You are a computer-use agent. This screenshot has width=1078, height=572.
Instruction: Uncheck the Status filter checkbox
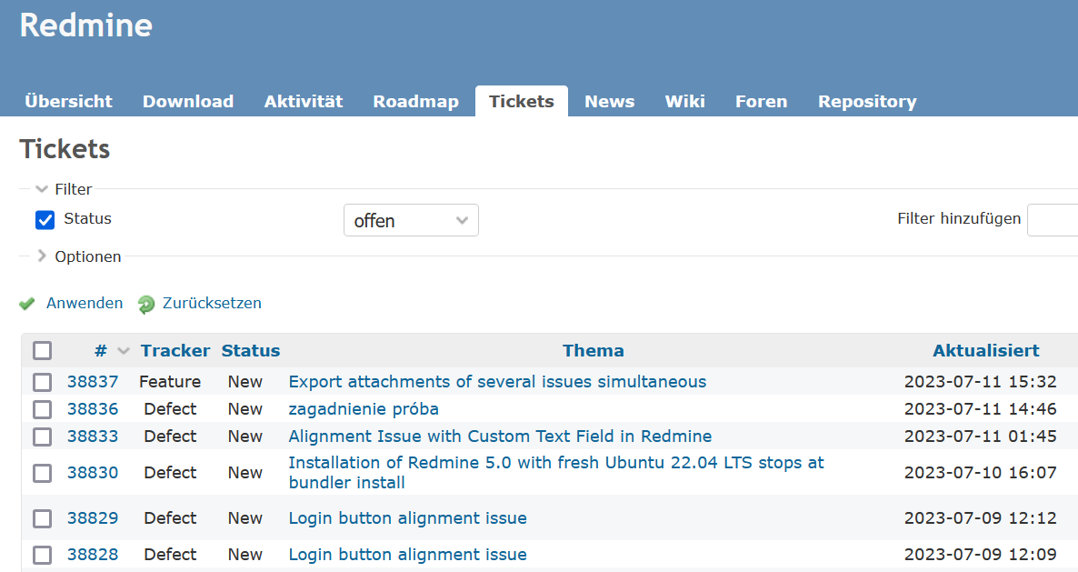click(x=45, y=220)
